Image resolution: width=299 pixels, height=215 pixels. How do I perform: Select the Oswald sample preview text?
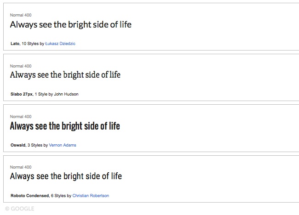(x=65, y=125)
